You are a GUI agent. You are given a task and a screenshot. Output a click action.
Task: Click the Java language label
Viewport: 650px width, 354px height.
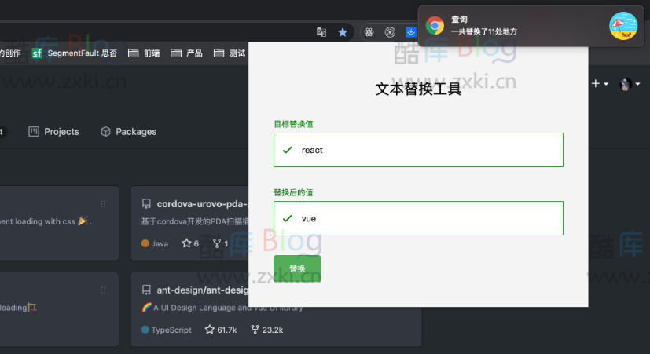155,243
